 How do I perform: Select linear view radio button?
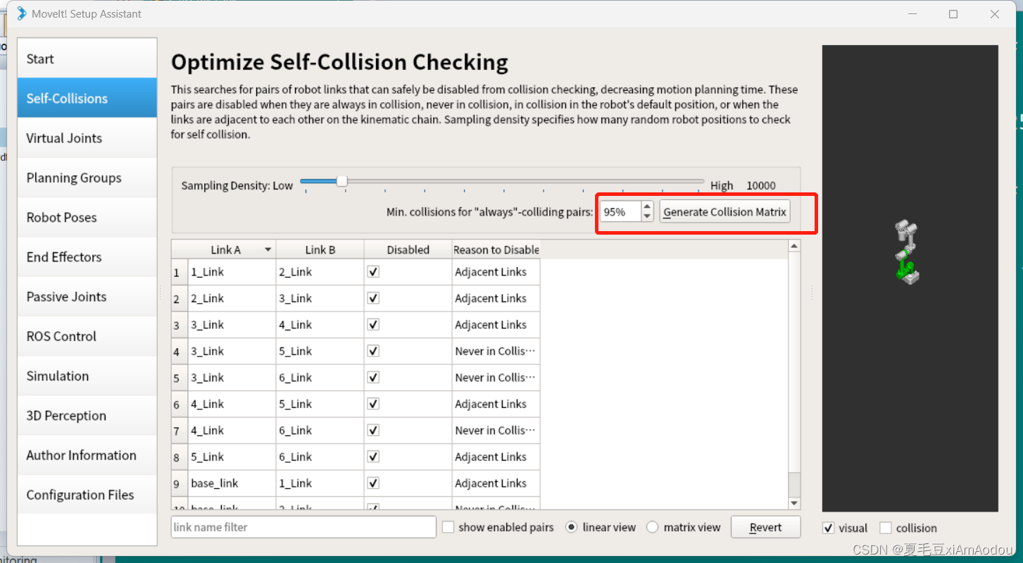pyautogui.click(x=572, y=527)
